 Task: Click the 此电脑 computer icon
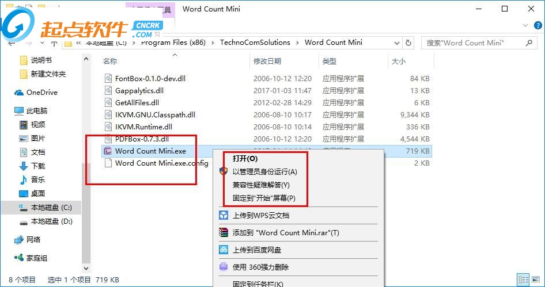19,110
